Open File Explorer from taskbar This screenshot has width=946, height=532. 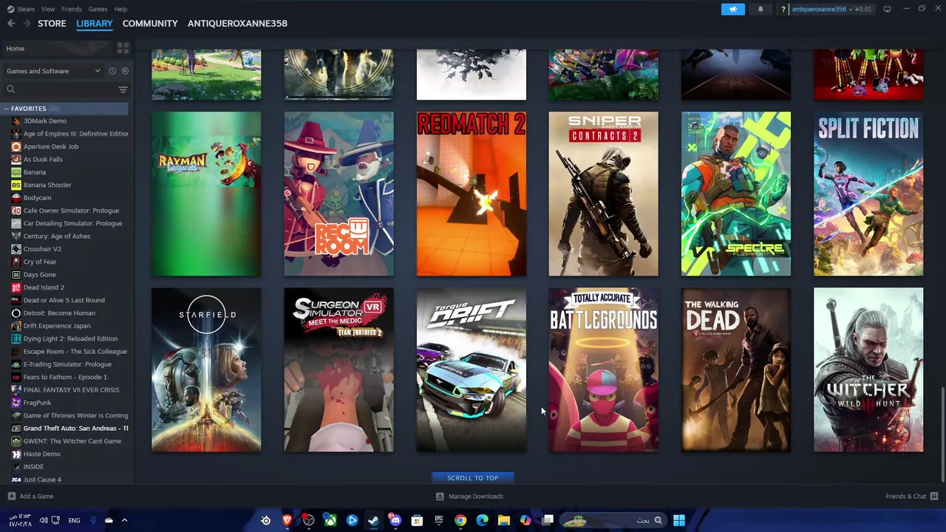tap(504, 520)
